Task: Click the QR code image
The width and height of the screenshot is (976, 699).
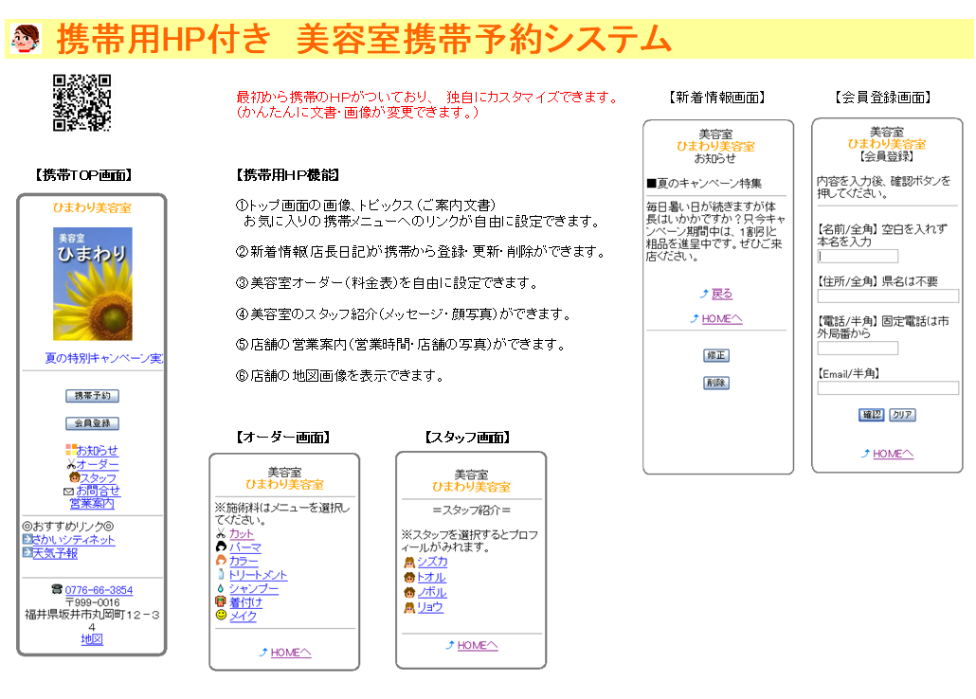Action: (x=81, y=102)
